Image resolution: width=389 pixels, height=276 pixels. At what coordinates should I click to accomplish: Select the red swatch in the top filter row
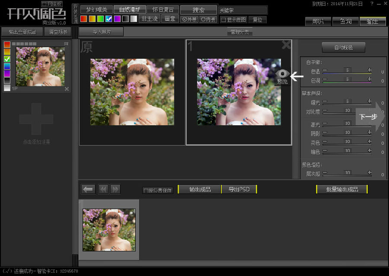[x=84, y=19]
